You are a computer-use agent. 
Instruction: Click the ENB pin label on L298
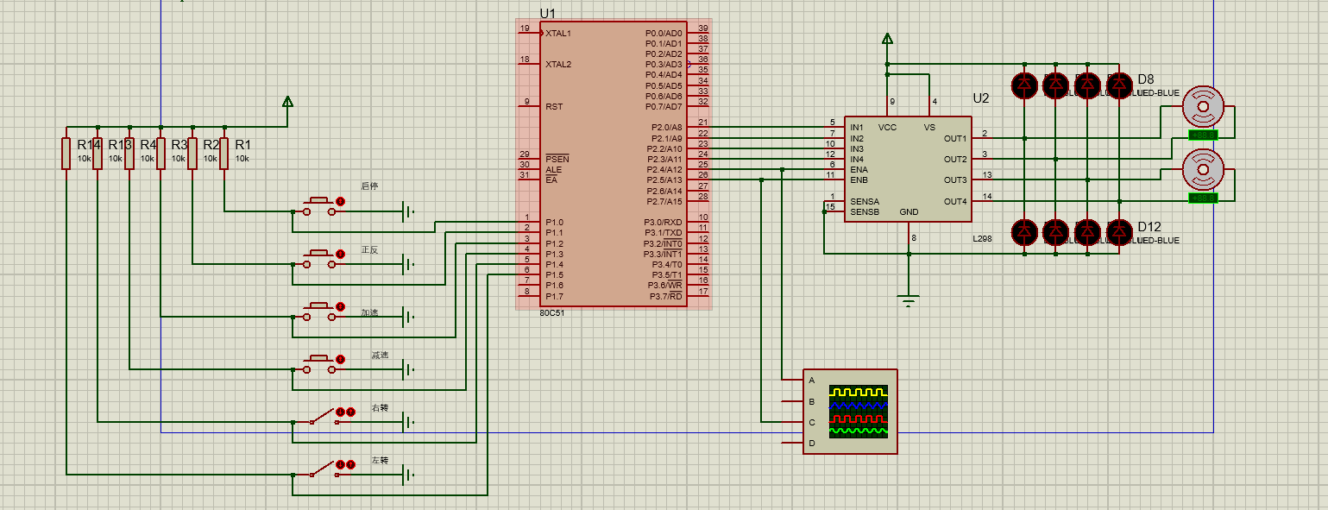pyautogui.click(x=859, y=180)
